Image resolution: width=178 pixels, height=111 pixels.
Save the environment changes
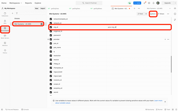pyautogui.click(x=153, y=14)
